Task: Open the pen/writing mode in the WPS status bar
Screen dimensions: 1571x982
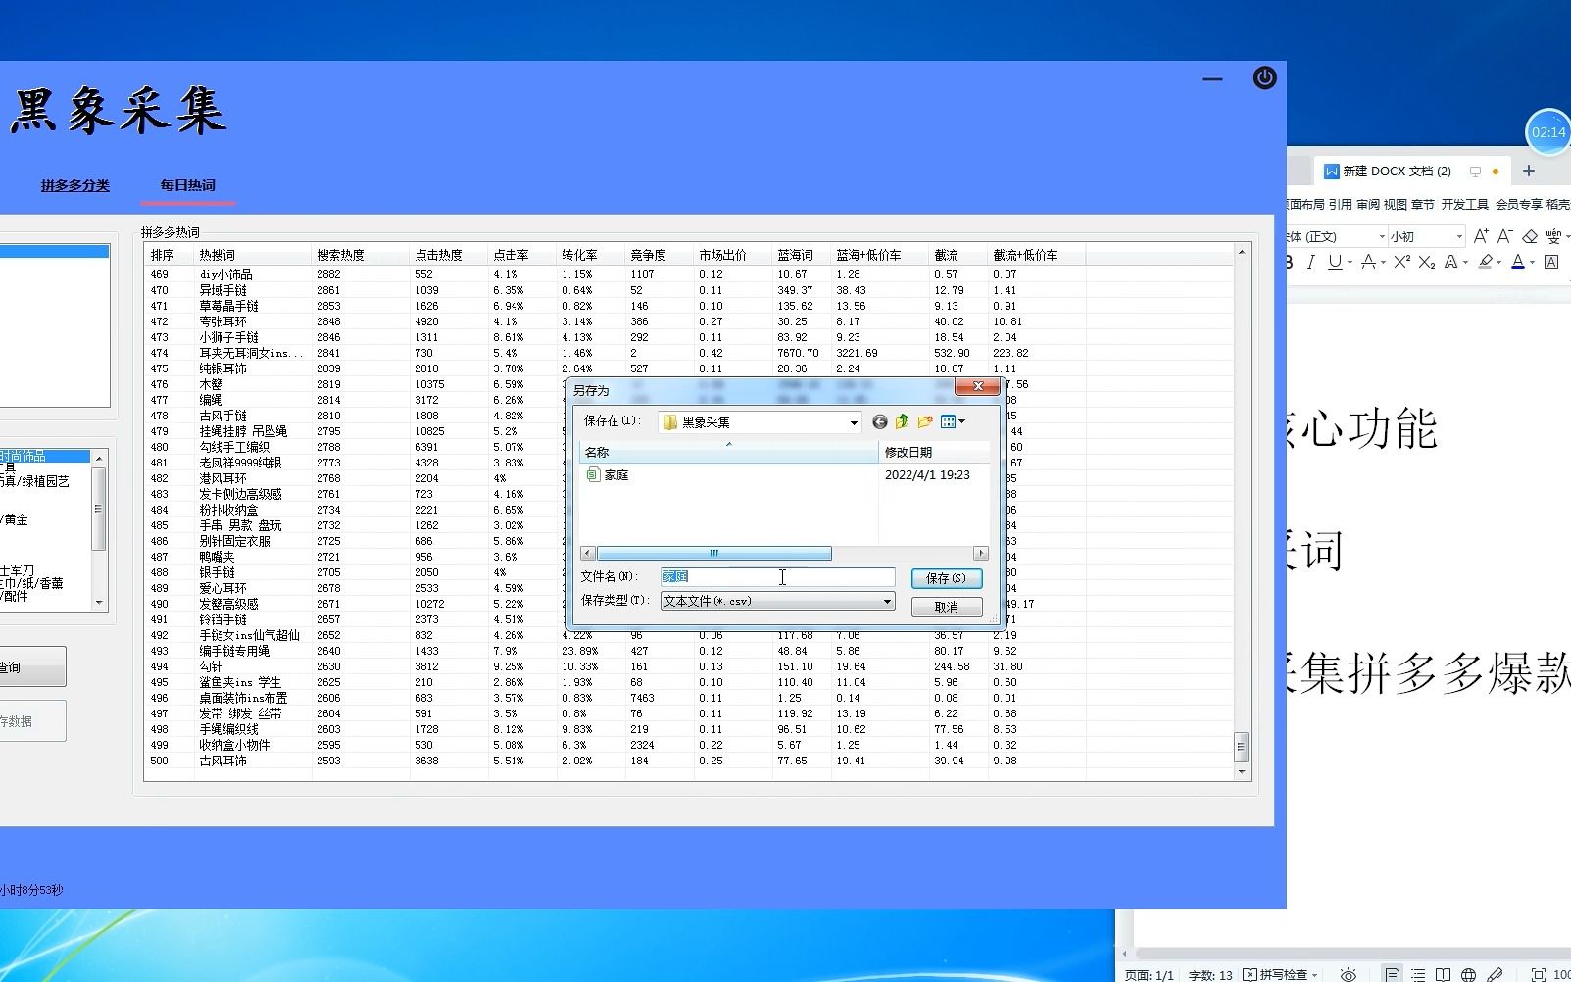Action: click(x=1495, y=974)
